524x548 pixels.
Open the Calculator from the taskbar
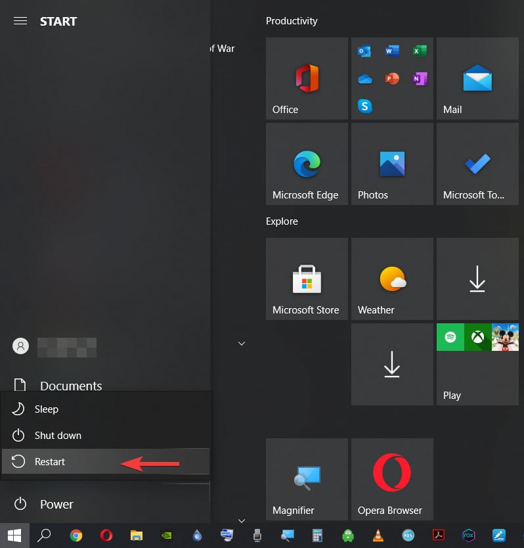point(317,536)
